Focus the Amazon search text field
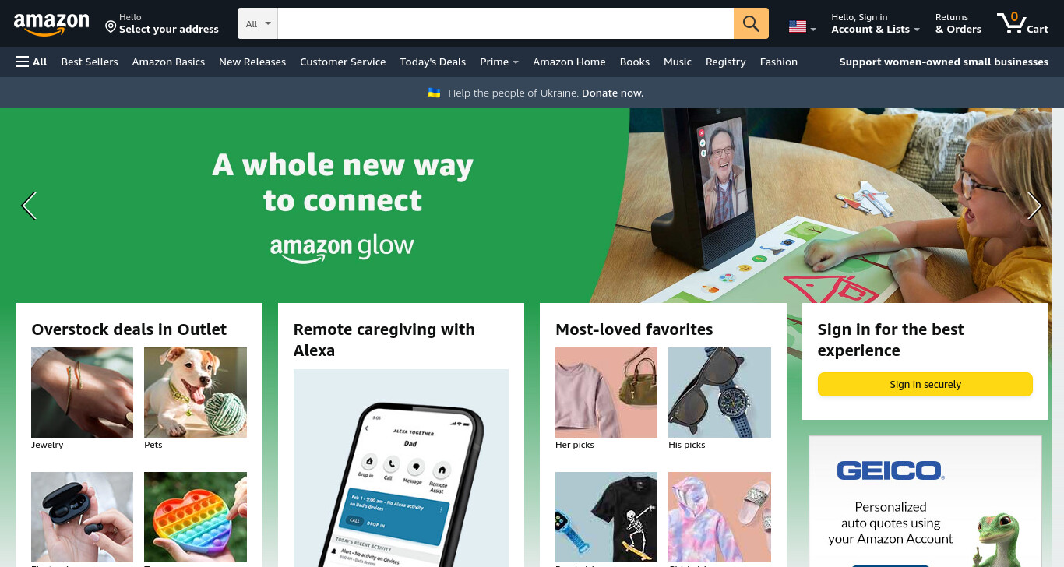Viewport: 1064px width, 567px height. (506, 23)
